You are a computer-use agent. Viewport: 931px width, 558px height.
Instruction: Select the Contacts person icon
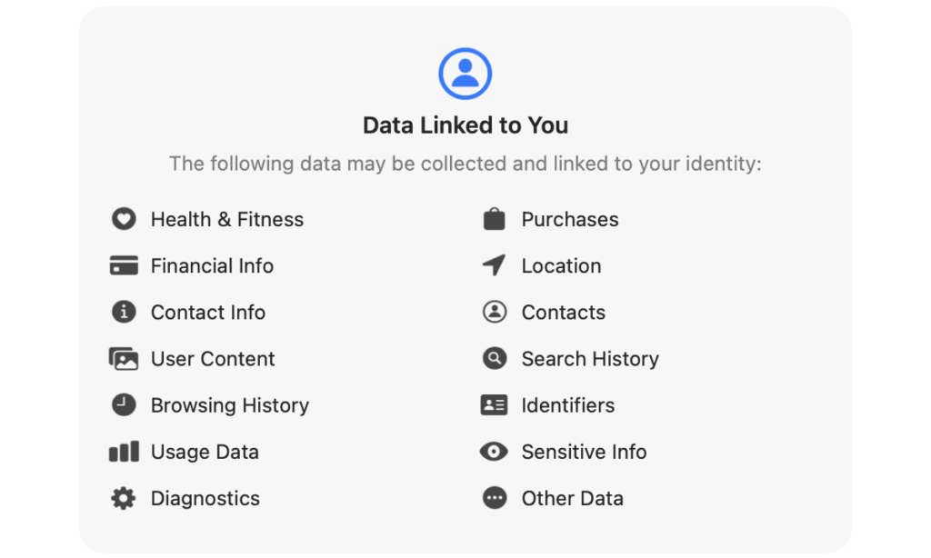coord(495,312)
